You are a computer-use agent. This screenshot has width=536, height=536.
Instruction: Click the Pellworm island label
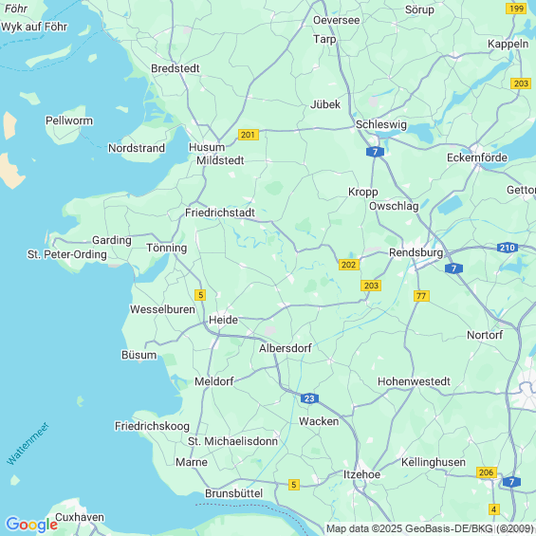point(69,120)
